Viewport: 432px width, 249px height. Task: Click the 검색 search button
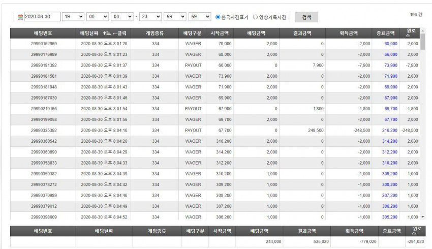point(306,17)
